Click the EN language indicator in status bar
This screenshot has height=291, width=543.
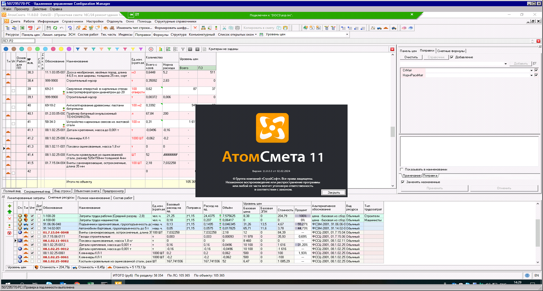tap(536, 275)
